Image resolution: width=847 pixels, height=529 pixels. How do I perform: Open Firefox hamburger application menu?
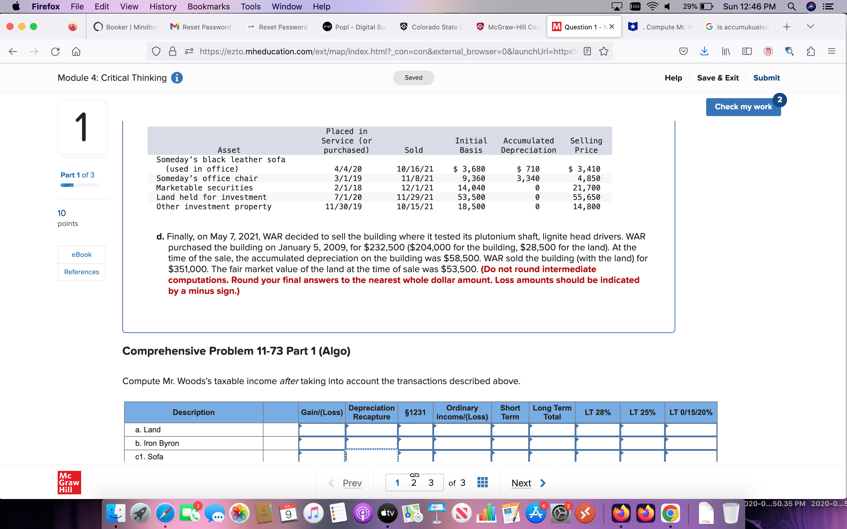click(x=832, y=51)
